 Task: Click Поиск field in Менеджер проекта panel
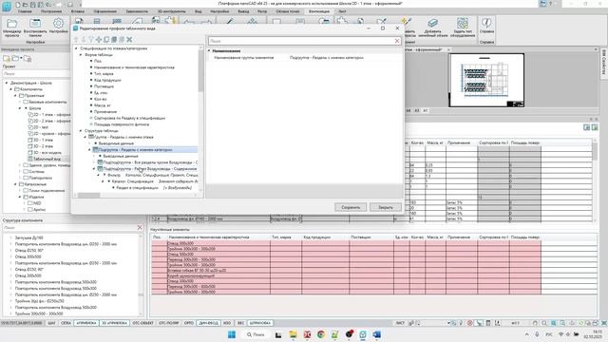(x=36, y=73)
